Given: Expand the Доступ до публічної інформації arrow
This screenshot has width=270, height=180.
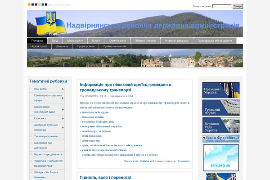Looking at the screenshot, I should [63, 128].
